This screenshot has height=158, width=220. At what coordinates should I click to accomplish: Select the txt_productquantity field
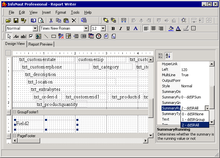(62, 105)
